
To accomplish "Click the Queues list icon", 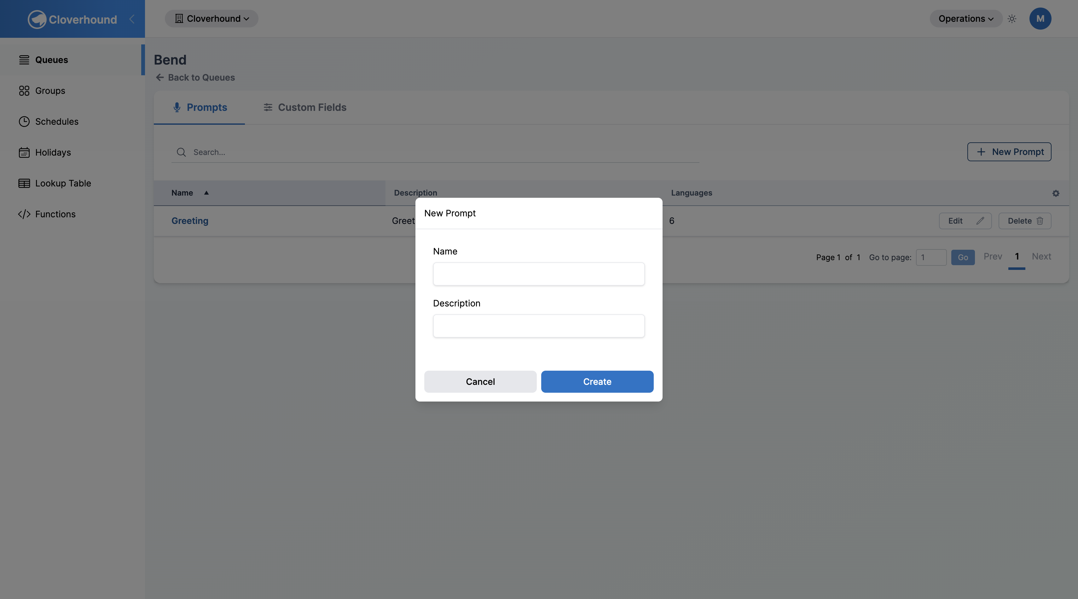I will point(24,60).
